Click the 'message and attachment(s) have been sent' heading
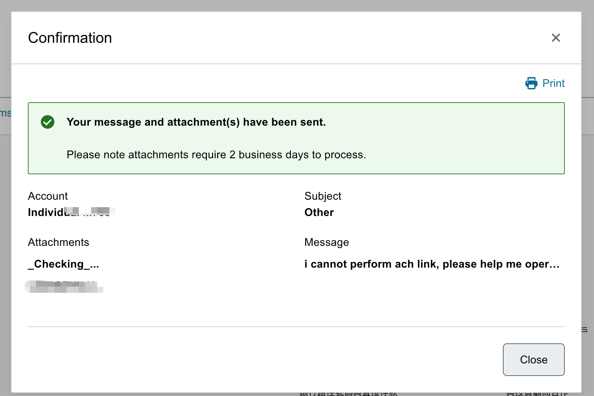This screenshot has height=396, width=594. (196, 122)
